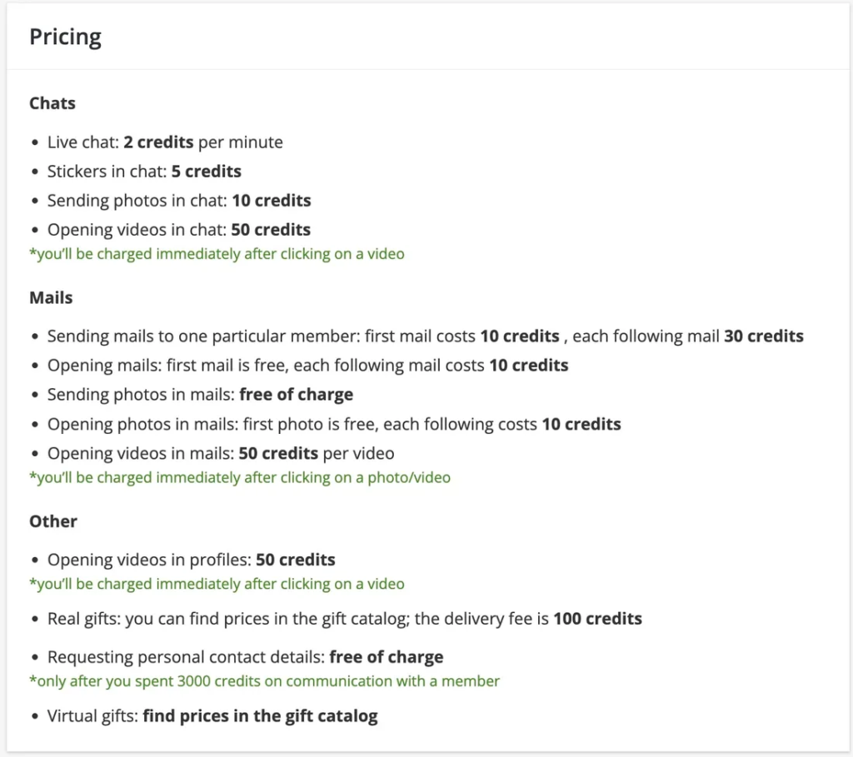The image size is (853, 757).
Task: Click Sending photos in mails free of charge
Action: (x=200, y=395)
